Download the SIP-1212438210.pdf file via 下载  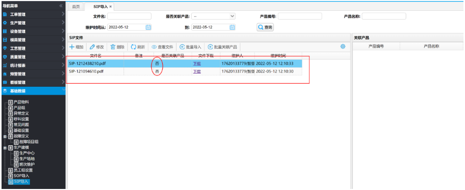tap(197, 63)
